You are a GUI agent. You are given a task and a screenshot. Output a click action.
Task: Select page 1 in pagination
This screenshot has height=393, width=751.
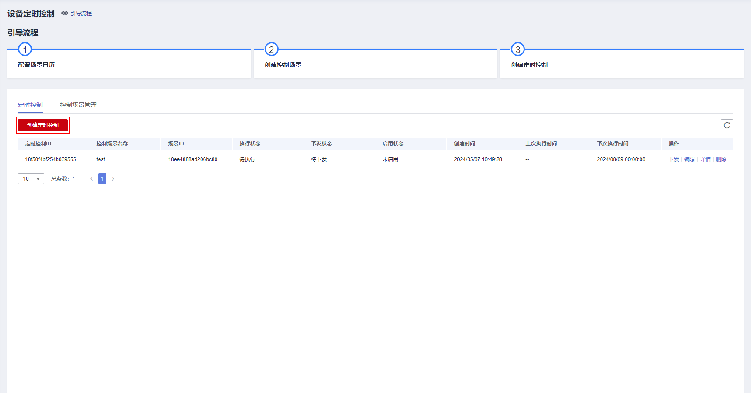102,179
